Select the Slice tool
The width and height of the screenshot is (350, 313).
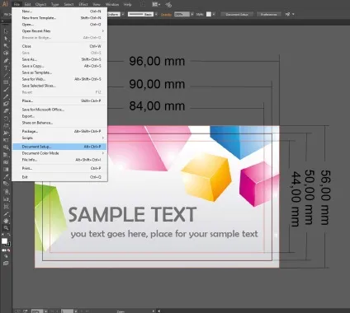(x=6, y=213)
